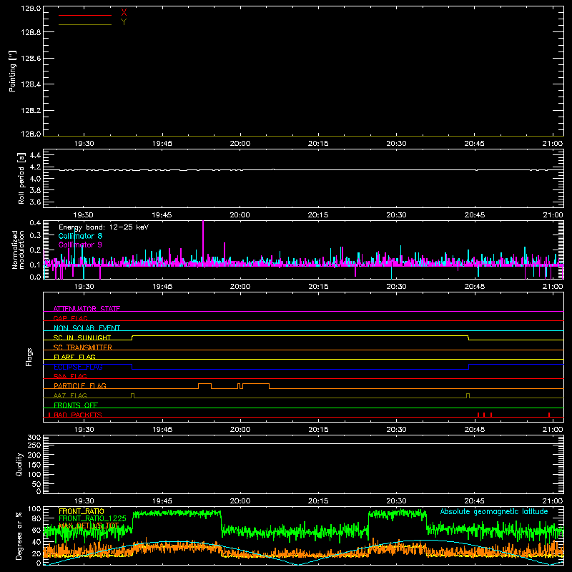Click the olive Y legend label
Screen dimensions: 572x572
[x=124, y=22]
